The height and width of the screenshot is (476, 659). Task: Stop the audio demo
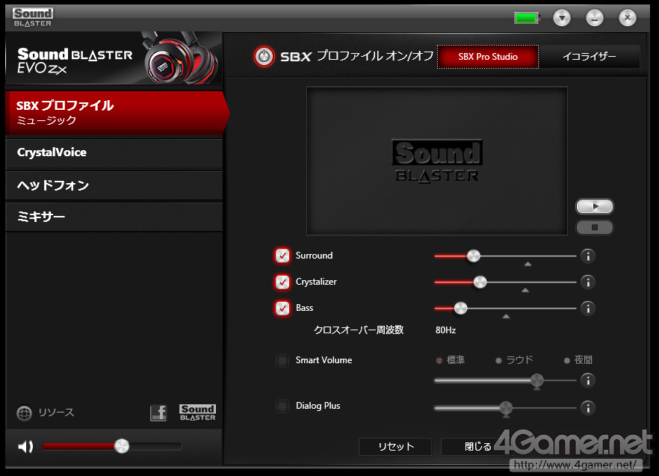coord(594,227)
